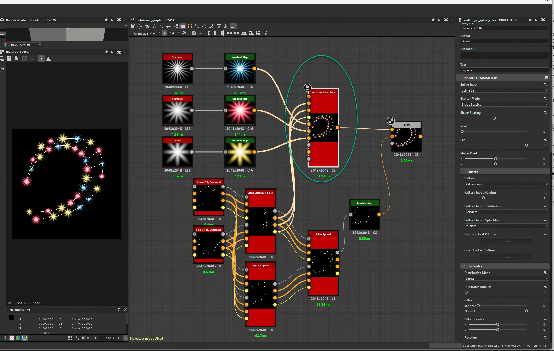Uncheck the Stack checkbox
Screen dimensions: 554x351
(x=194, y=33)
